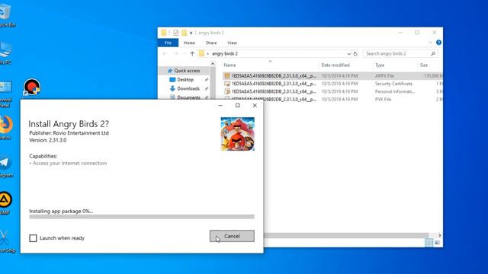This screenshot has height=274, width=488.
Task: Minimize the Install Angry Birds 2 dialog
Action: tap(220, 106)
